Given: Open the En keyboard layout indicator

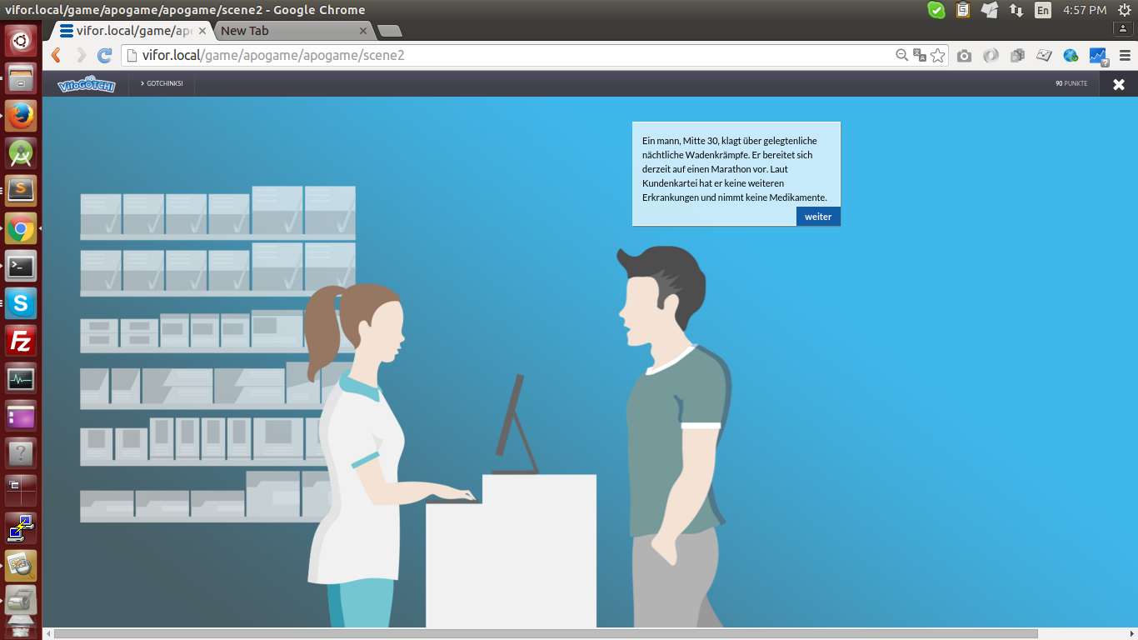Looking at the screenshot, I should pyautogui.click(x=1042, y=10).
